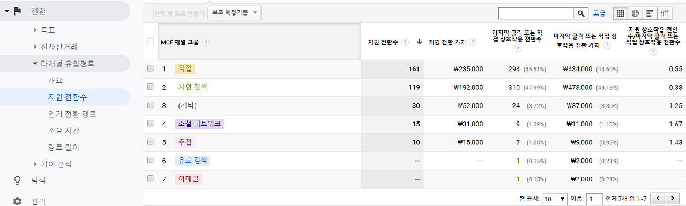Open 관리 gear icon in sidebar

pos(17,201)
